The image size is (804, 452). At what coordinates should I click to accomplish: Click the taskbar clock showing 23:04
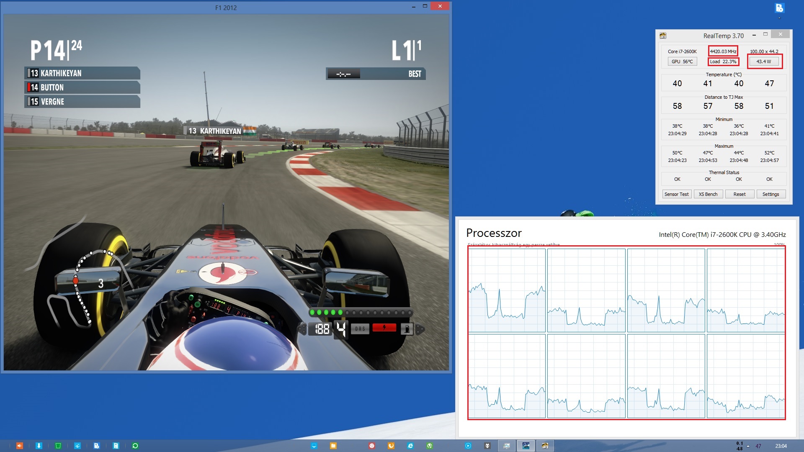[x=781, y=446]
